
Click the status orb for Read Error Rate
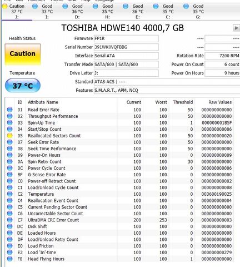coord(9,110)
